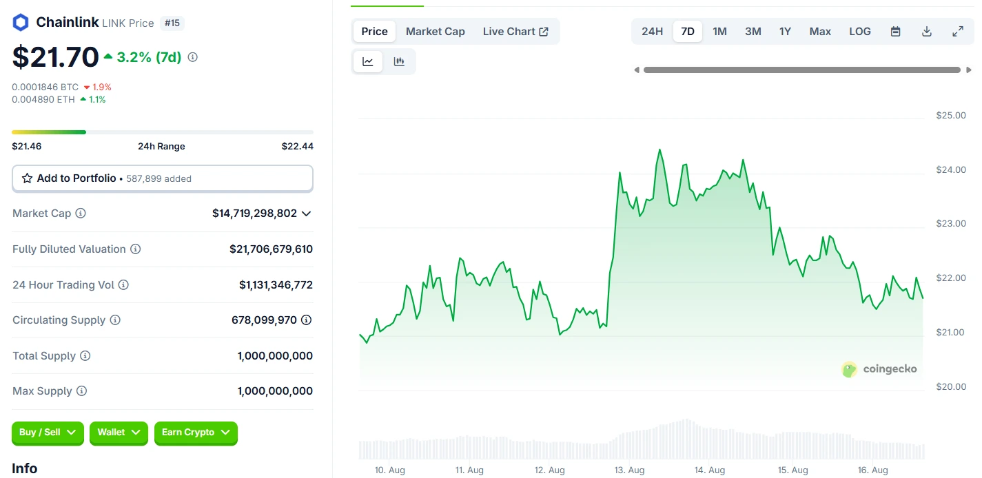
Task: Select the 3M time range
Action: click(753, 32)
